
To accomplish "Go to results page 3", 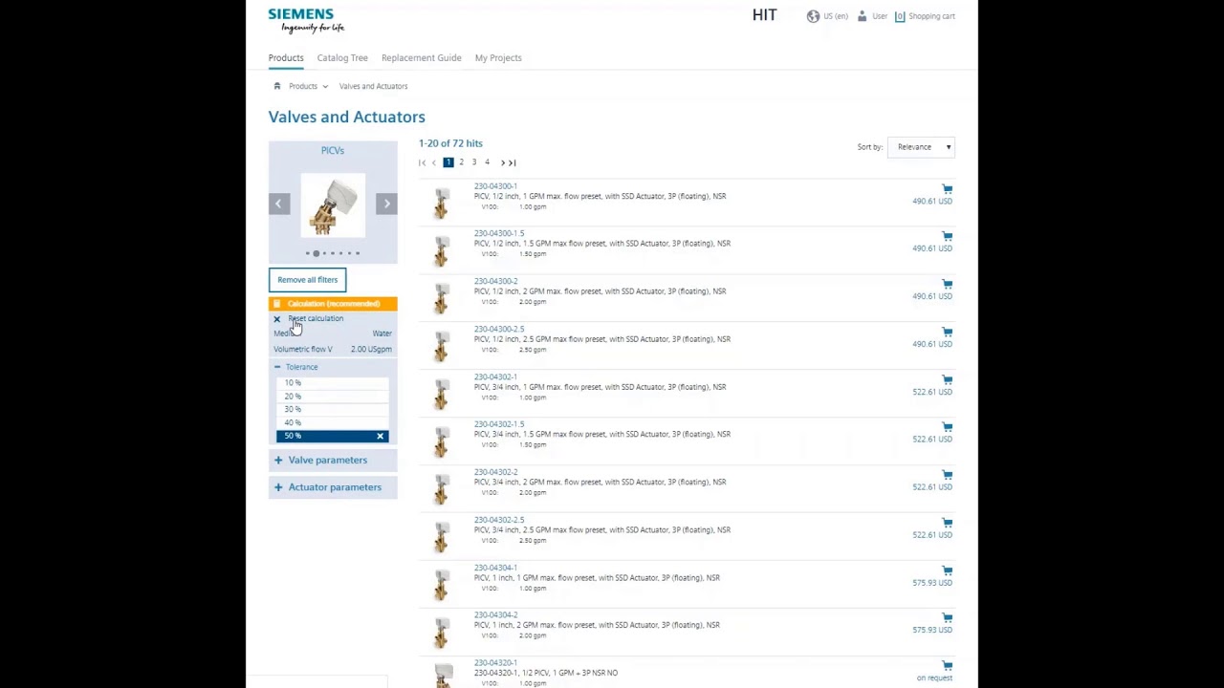I will 473,162.
